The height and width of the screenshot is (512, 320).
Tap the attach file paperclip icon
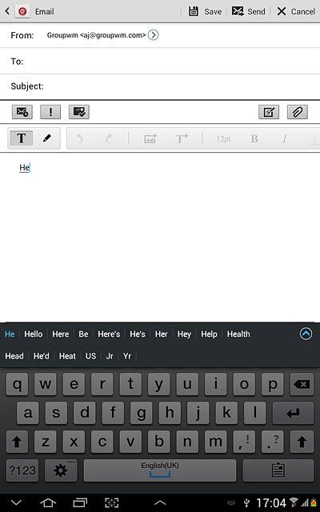coord(297,112)
